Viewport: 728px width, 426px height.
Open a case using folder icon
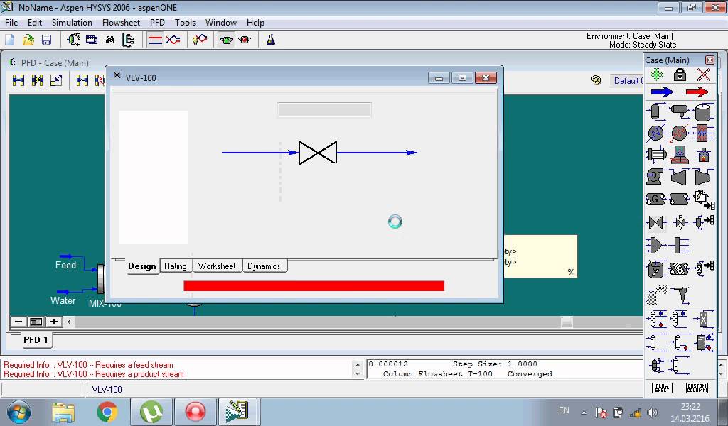click(x=28, y=40)
